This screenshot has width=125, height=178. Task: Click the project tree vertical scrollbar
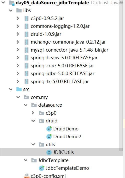[x=121, y=76]
